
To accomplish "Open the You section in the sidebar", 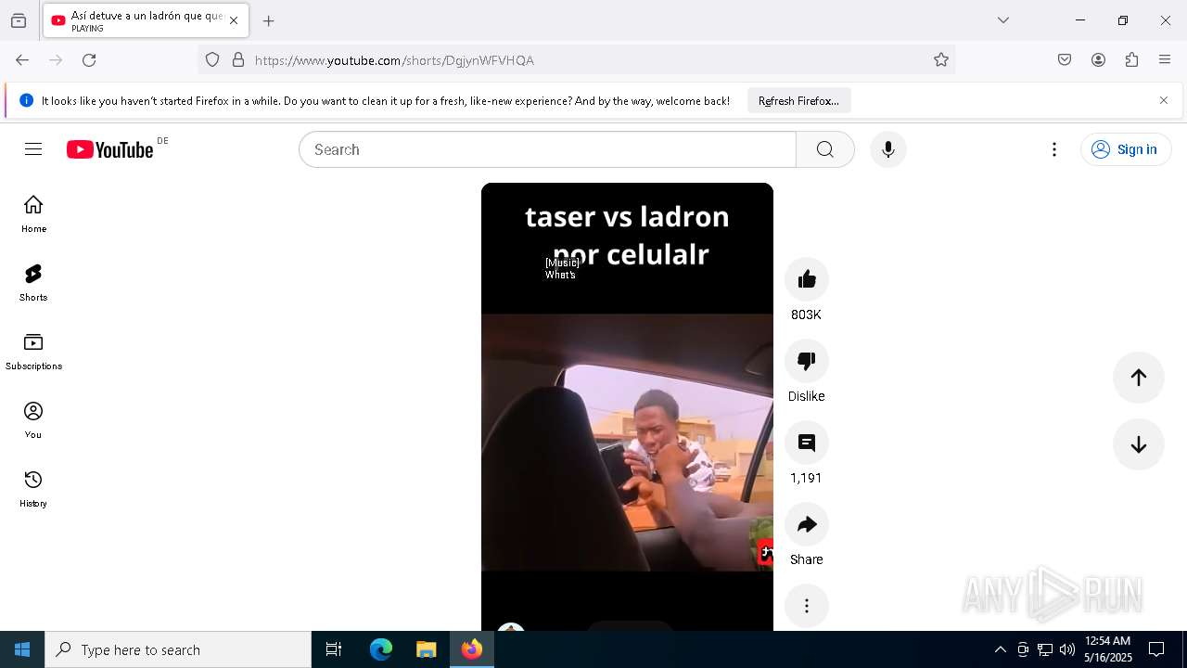I will point(33,420).
